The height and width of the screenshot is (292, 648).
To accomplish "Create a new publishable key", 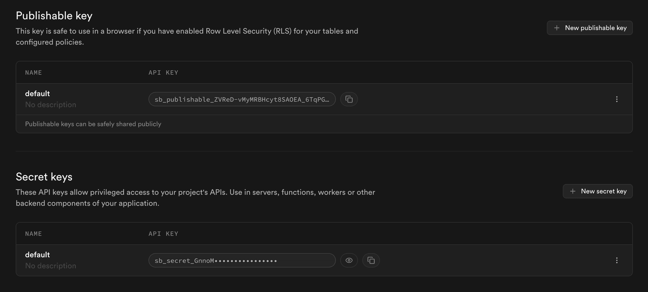I will [590, 28].
